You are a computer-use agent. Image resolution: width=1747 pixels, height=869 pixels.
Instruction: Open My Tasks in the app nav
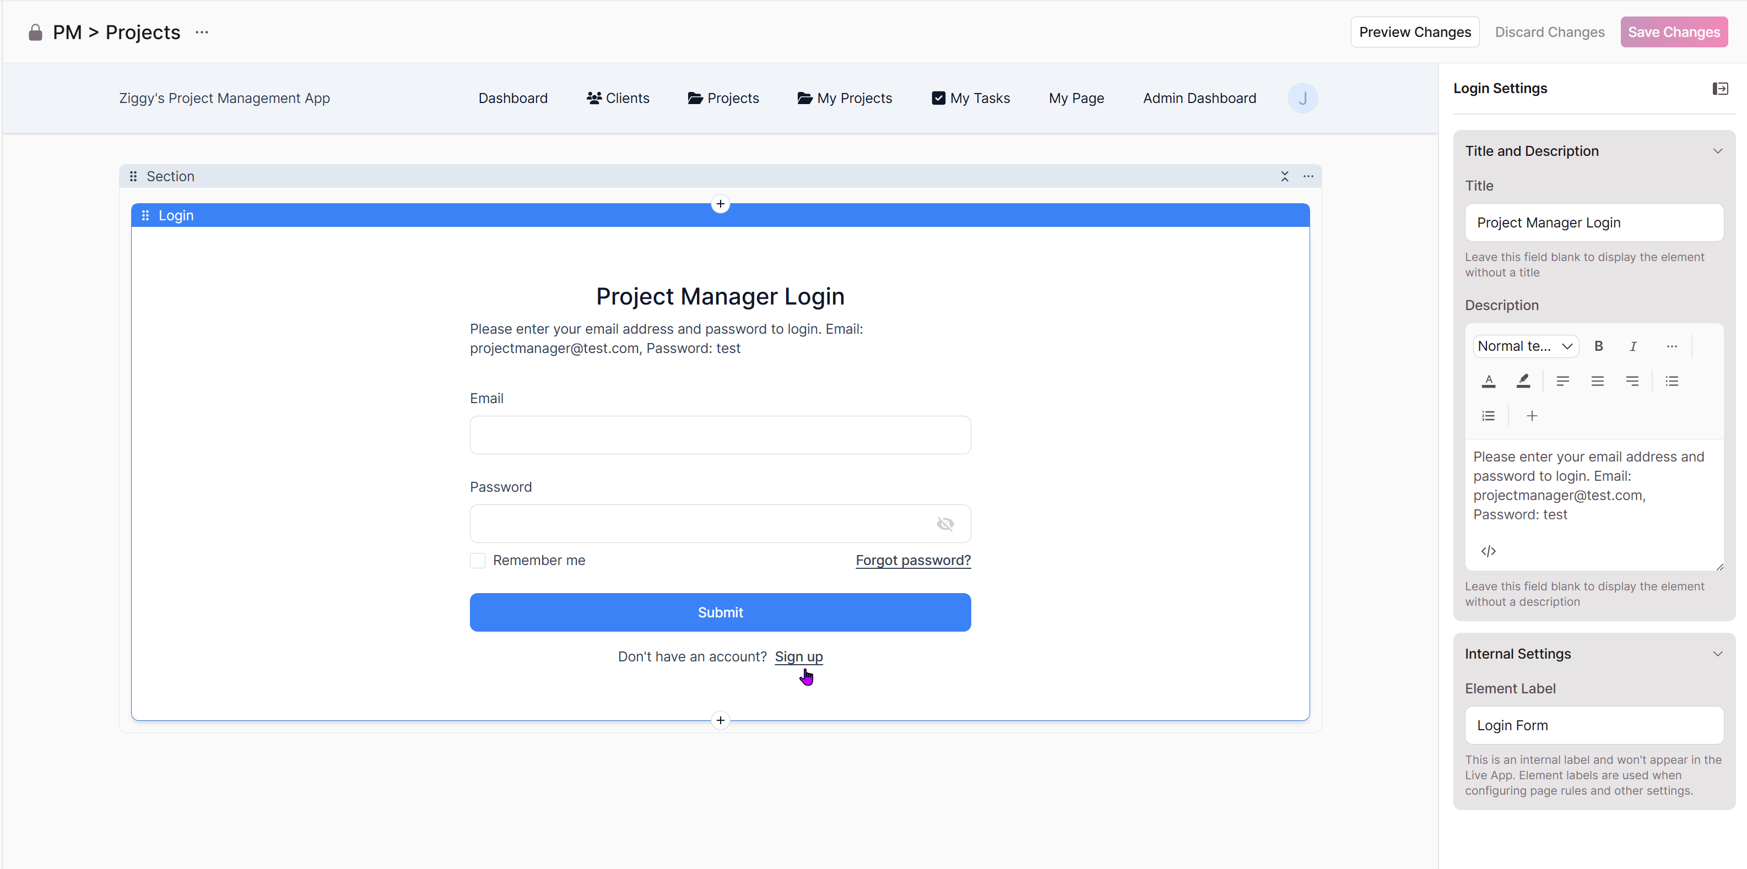click(971, 98)
